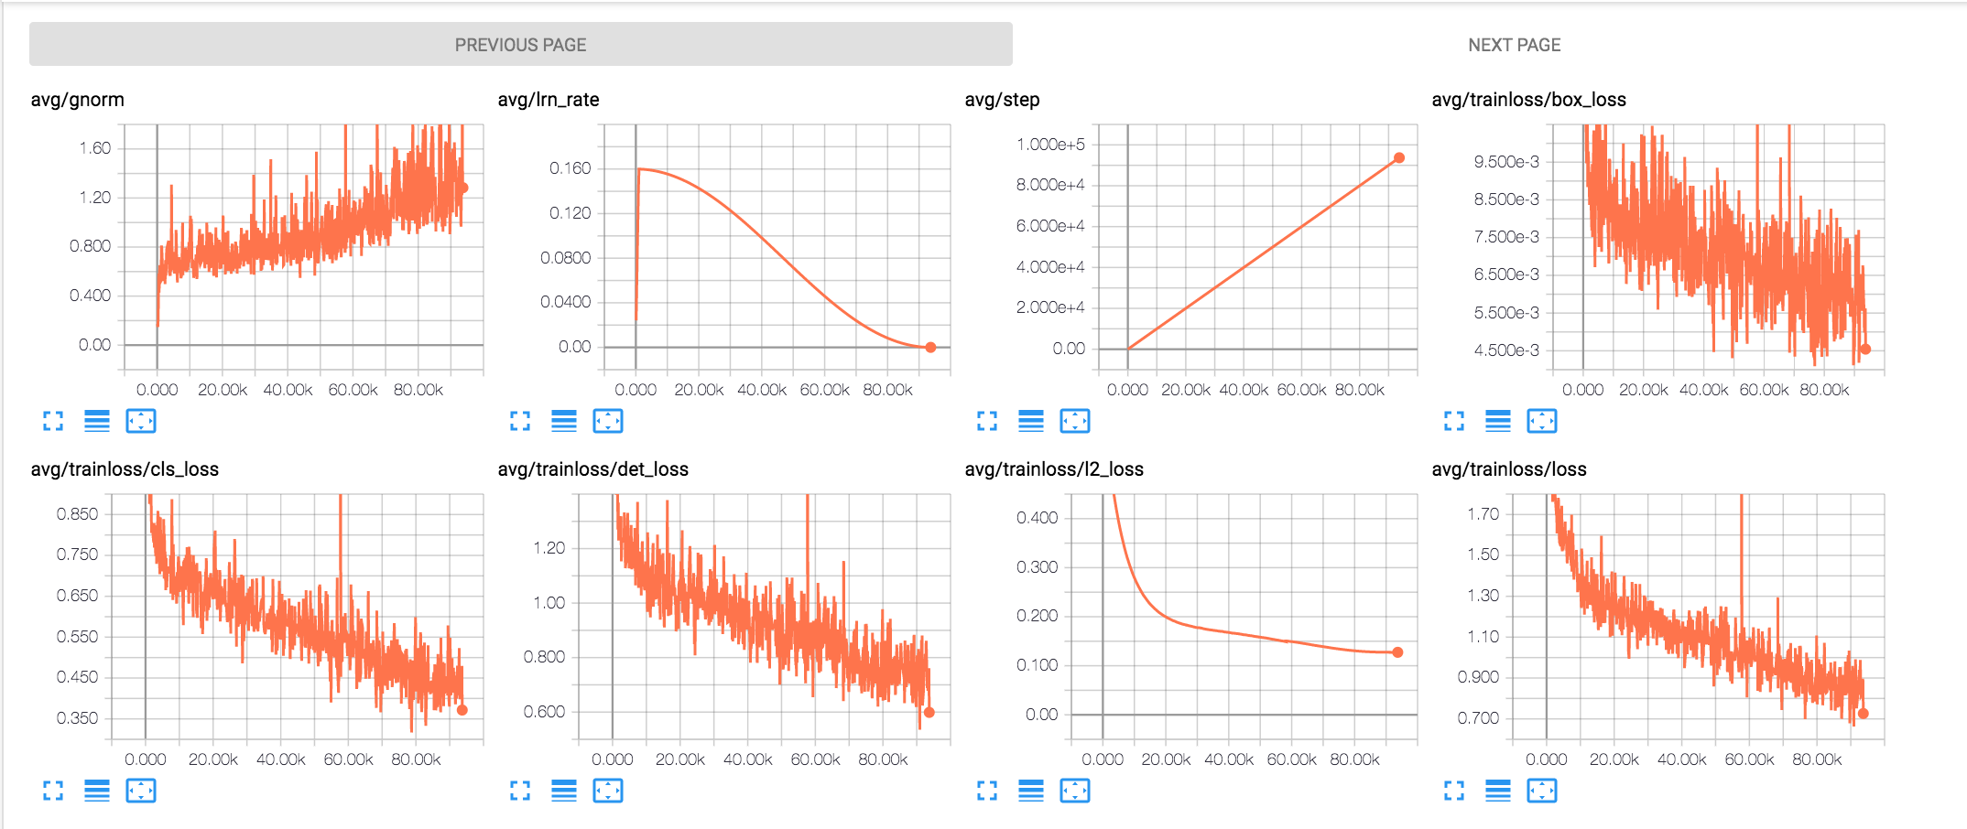This screenshot has width=1967, height=829.
Task: Fit the avg/gnorm chart to view
Action: pos(142,422)
